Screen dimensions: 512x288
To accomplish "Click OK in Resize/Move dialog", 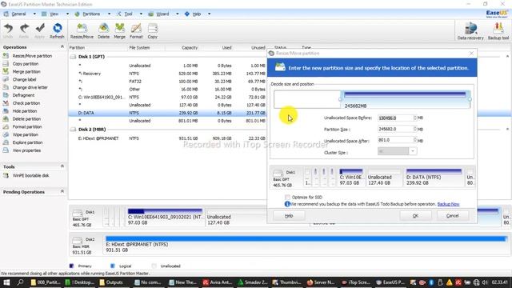I will pyautogui.click(x=415, y=216).
